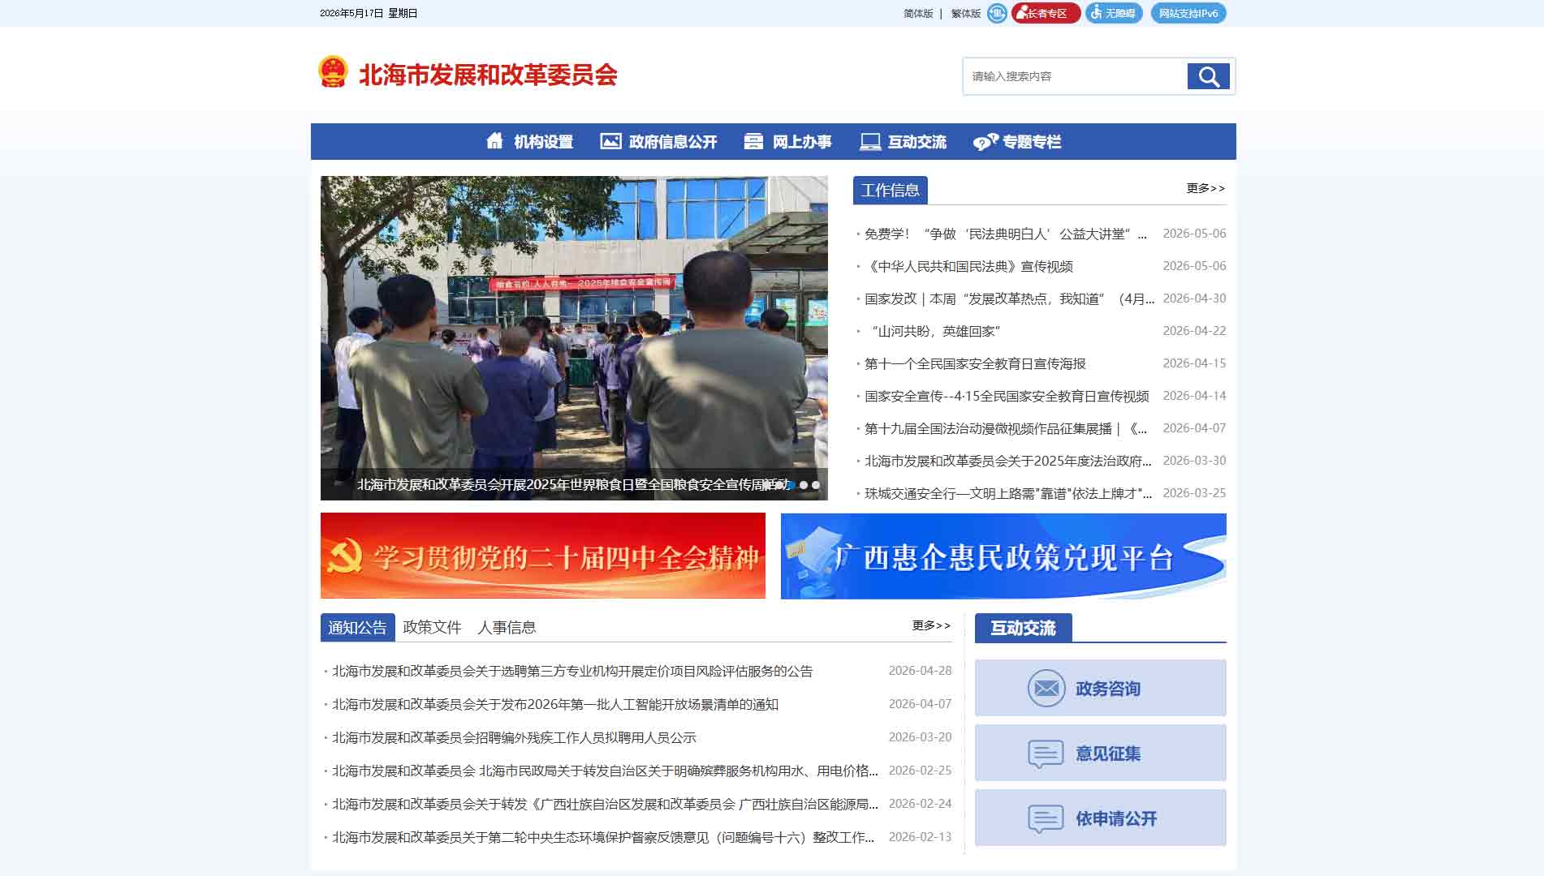Open notice 招聘编外残疾工作人员拟聘用人员公示
Viewport: 1544px width, 876px height.
click(x=514, y=737)
